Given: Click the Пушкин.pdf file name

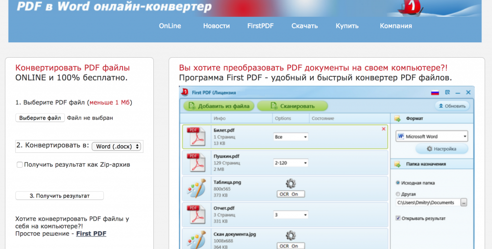Looking at the screenshot, I should tap(226, 156).
